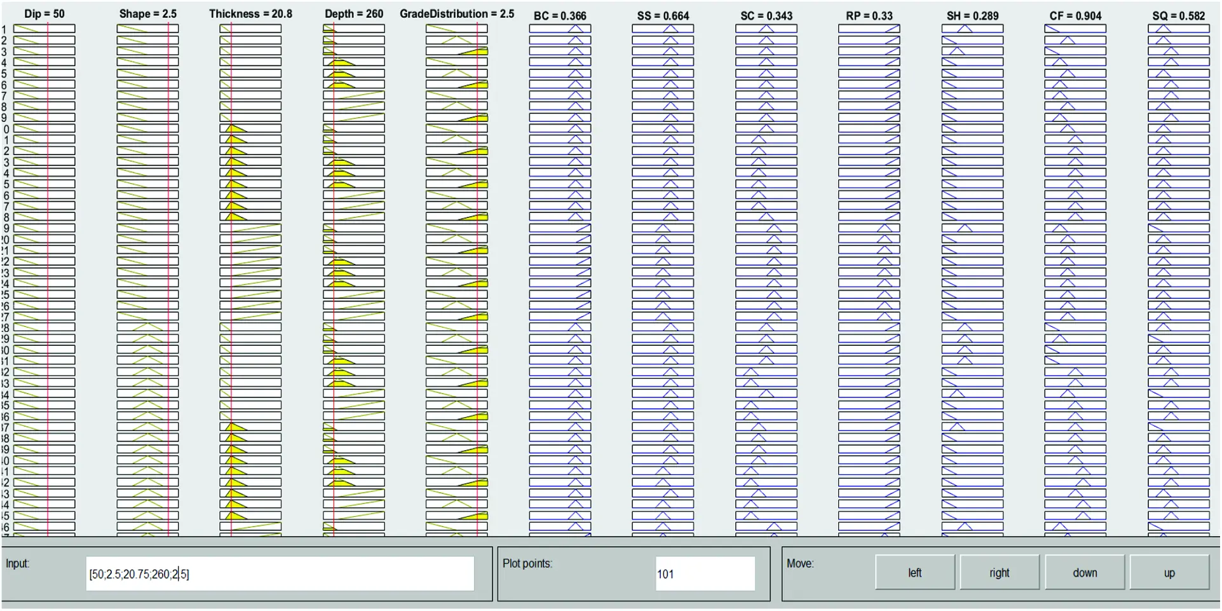
Task: Click the Shape = 2.5 column header
Action: coord(147,13)
